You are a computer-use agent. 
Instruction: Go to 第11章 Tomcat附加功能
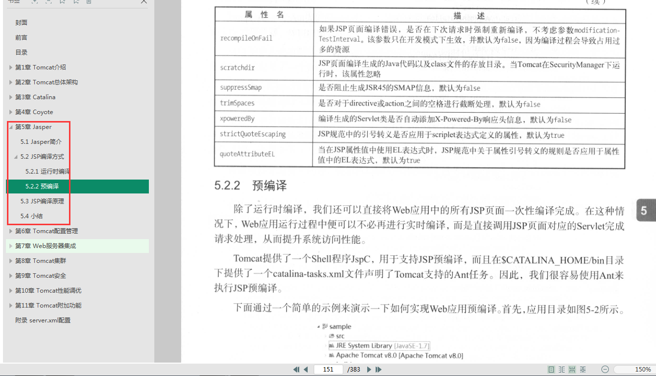[48, 306]
